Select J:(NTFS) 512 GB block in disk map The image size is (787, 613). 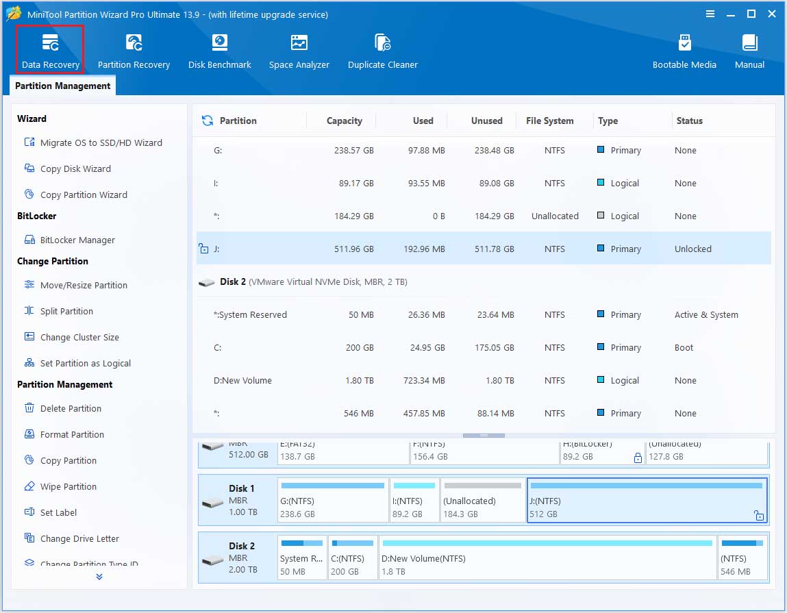click(647, 500)
